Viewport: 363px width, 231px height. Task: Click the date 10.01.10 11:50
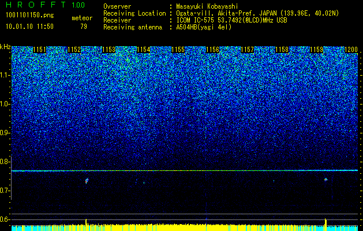click(x=29, y=27)
